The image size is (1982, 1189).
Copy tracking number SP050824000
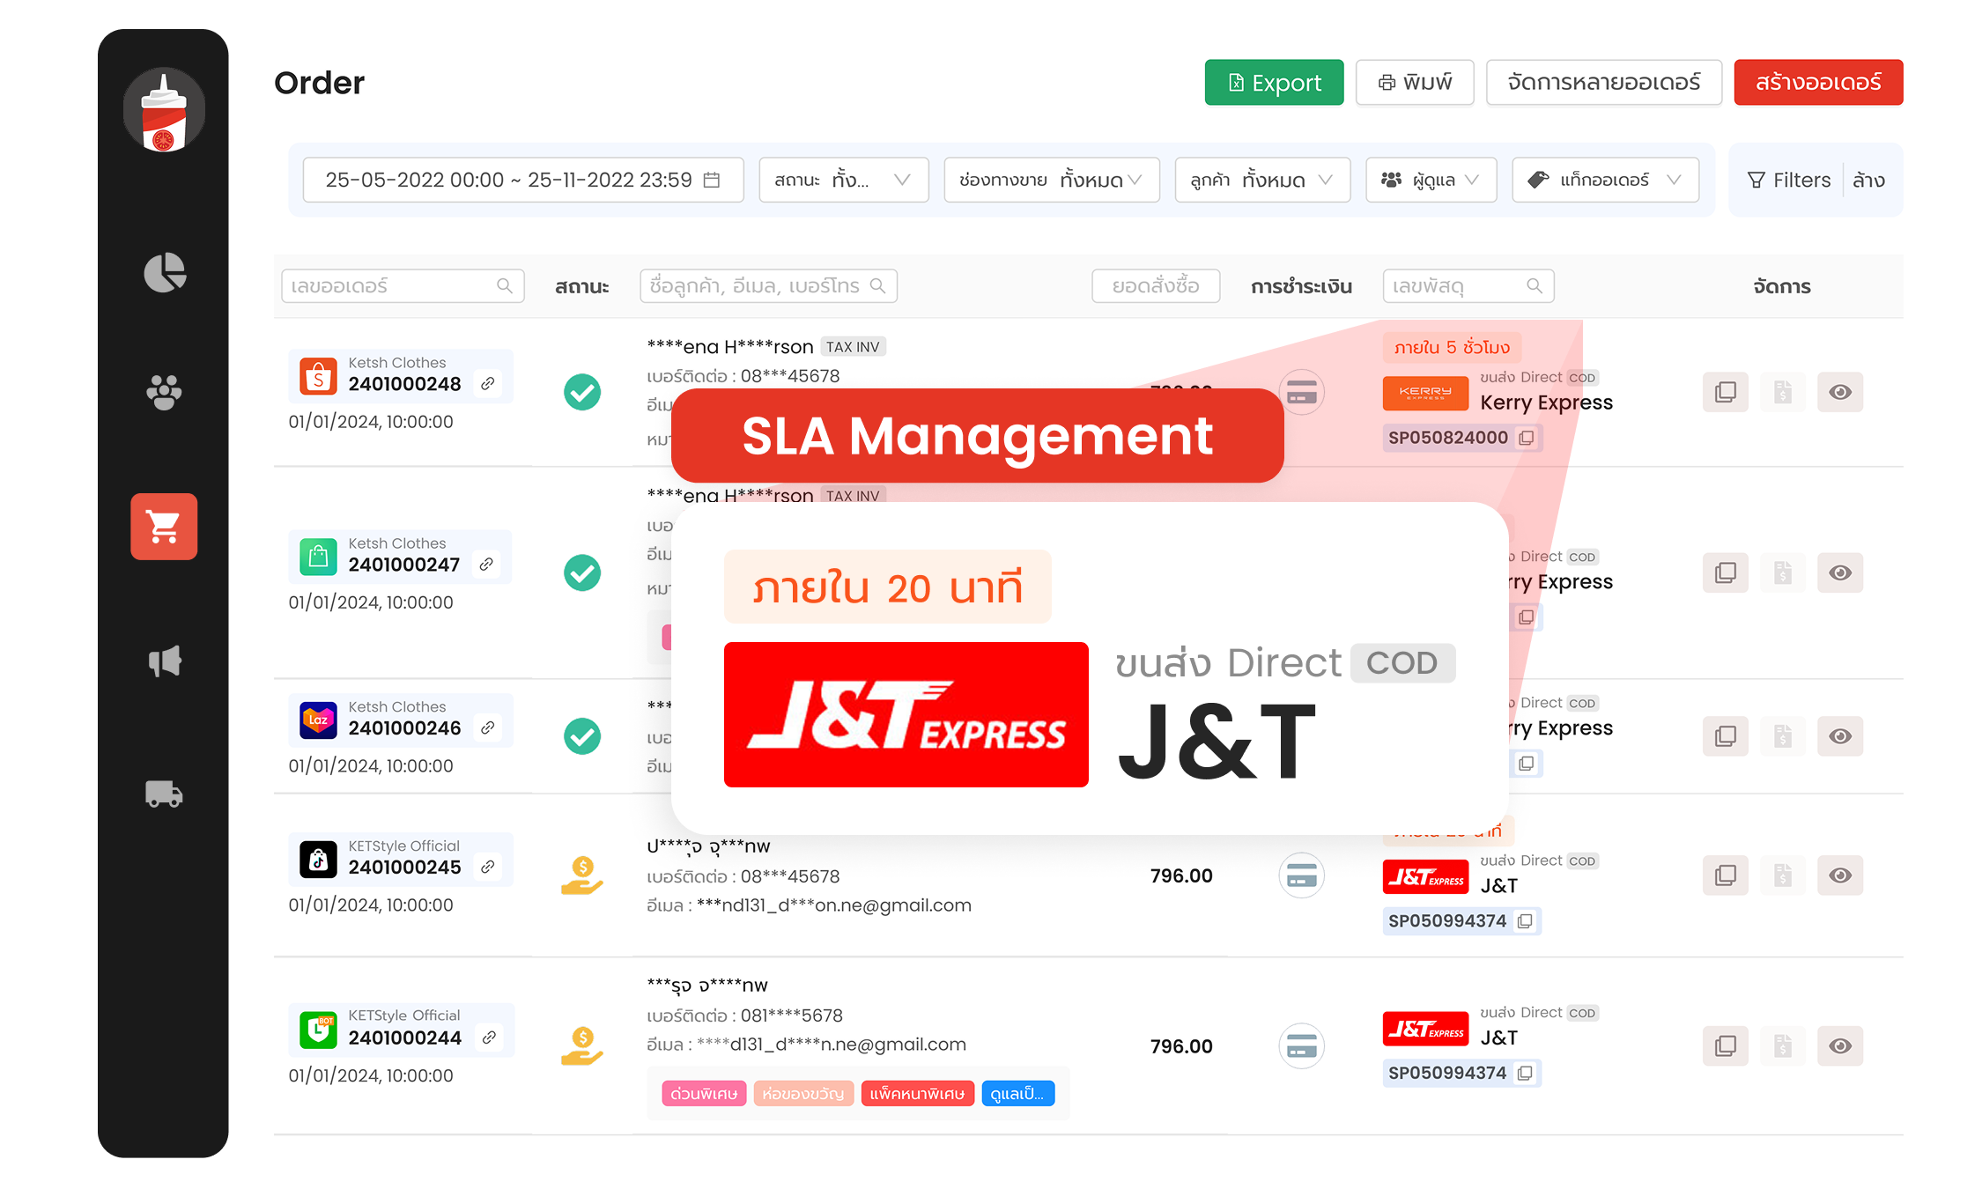tap(1527, 438)
